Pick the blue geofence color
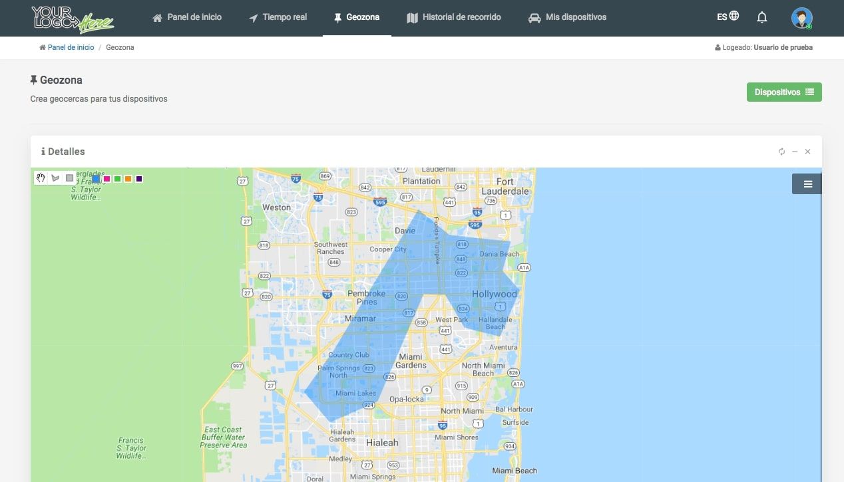 96,179
